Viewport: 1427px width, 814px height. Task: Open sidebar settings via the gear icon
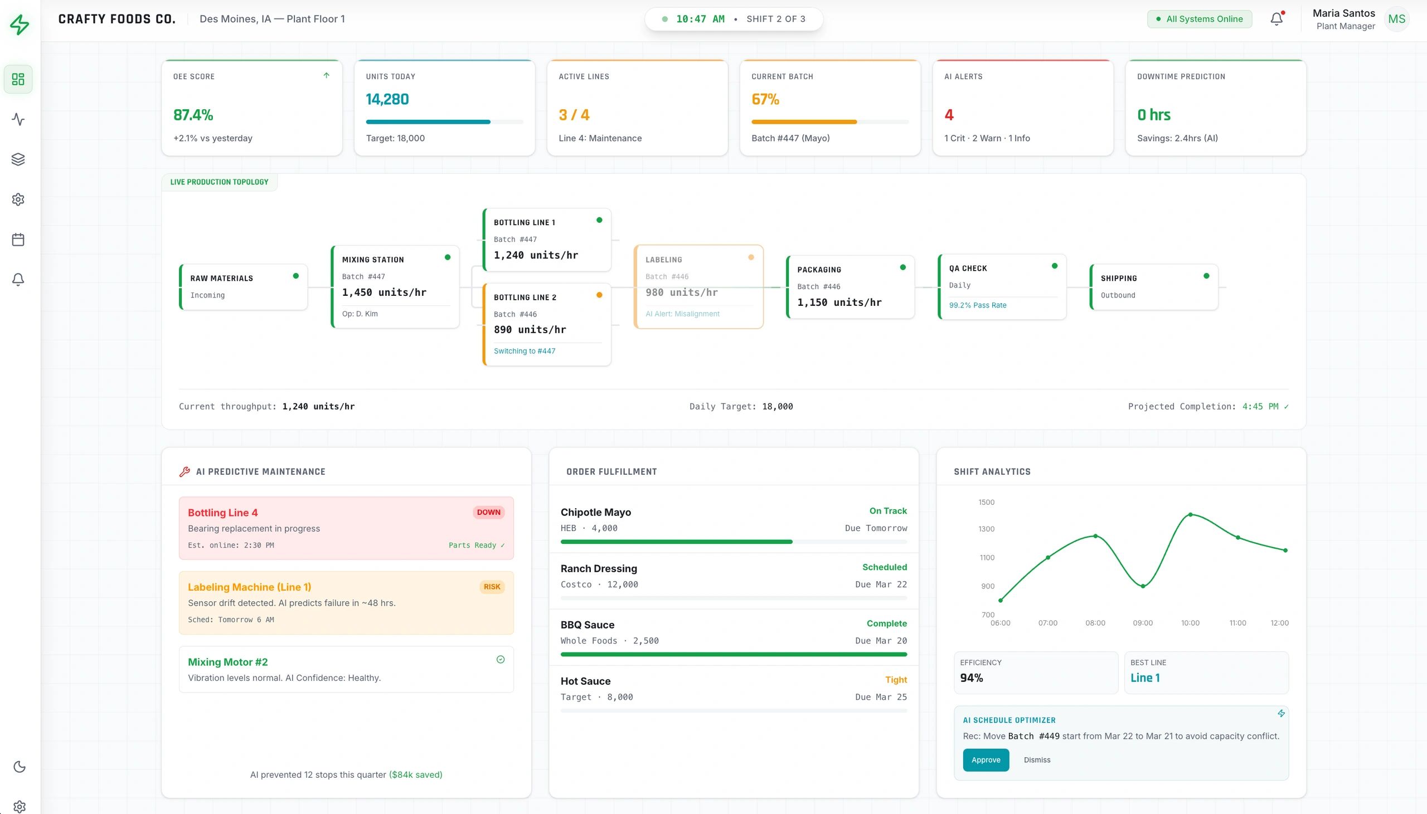point(18,199)
